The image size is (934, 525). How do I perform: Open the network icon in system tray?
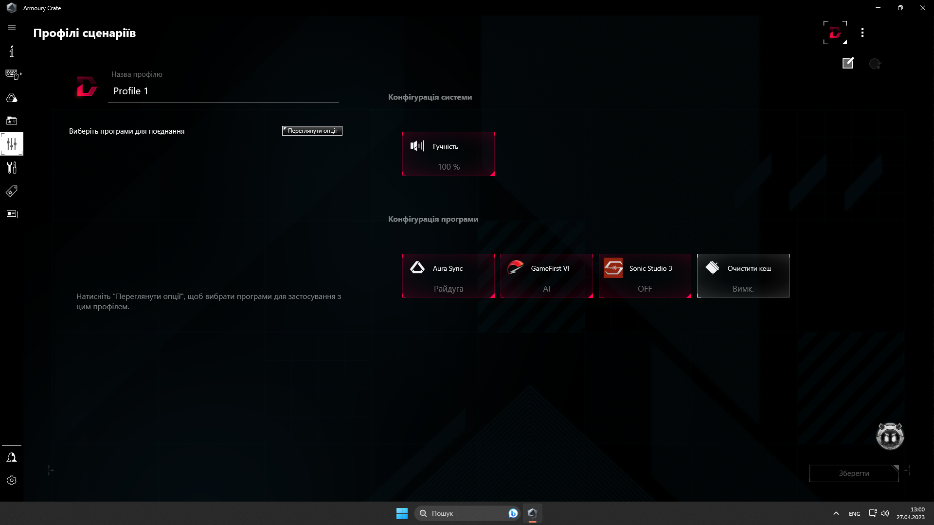(x=873, y=513)
